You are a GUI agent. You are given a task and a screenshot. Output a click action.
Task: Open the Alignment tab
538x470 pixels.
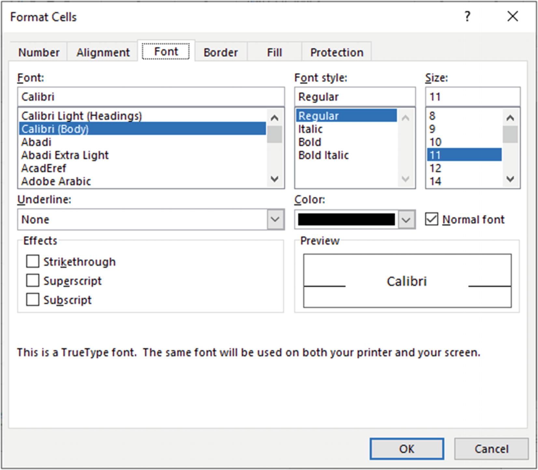click(x=103, y=52)
